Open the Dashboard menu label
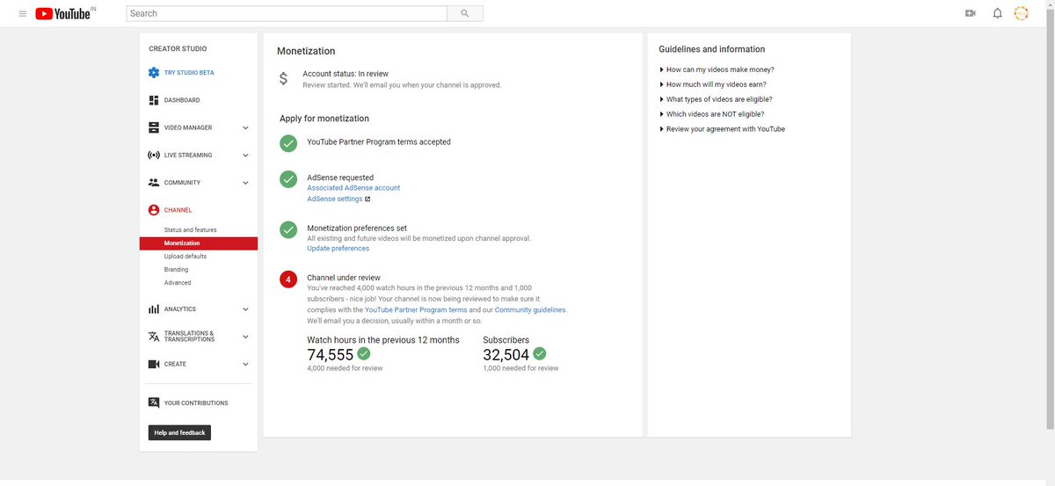This screenshot has height=486, width=1055. 182,100
